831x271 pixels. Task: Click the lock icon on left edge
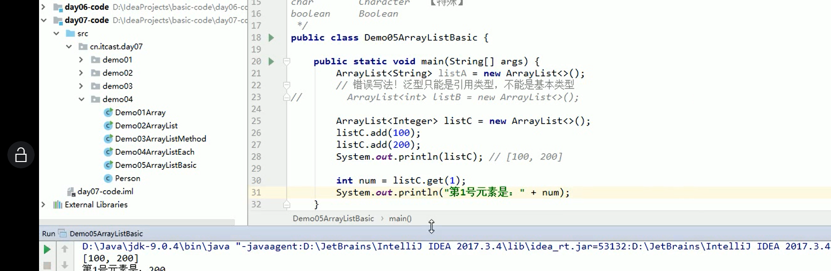[21, 155]
